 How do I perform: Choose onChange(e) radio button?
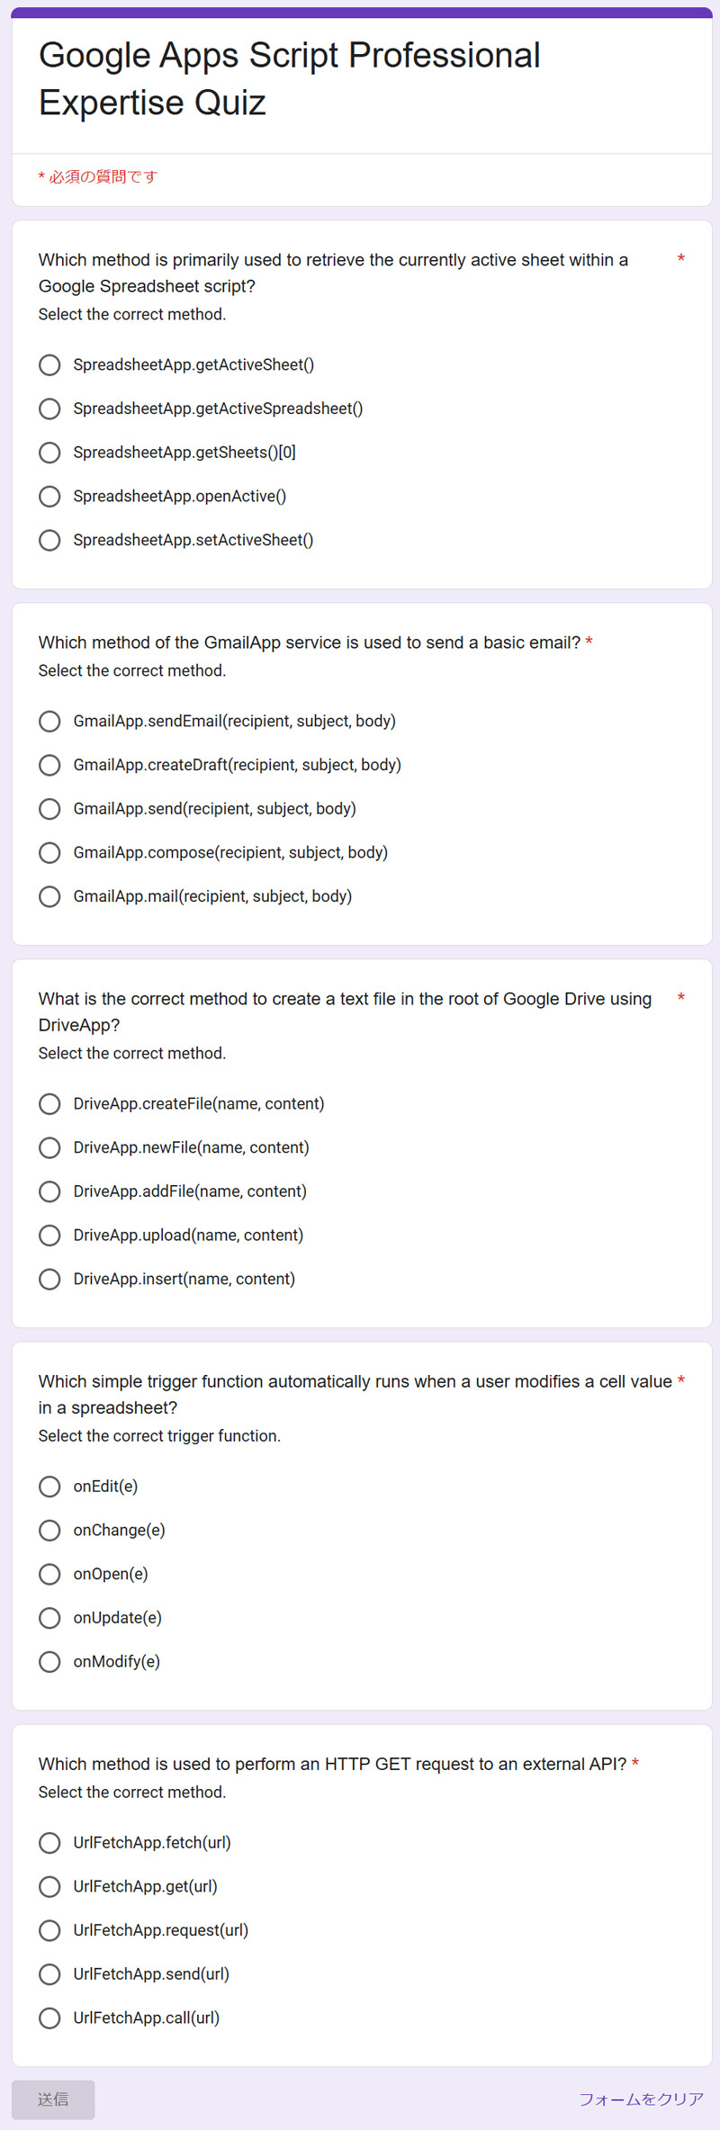pyautogui.click(x=49, y=1530)
